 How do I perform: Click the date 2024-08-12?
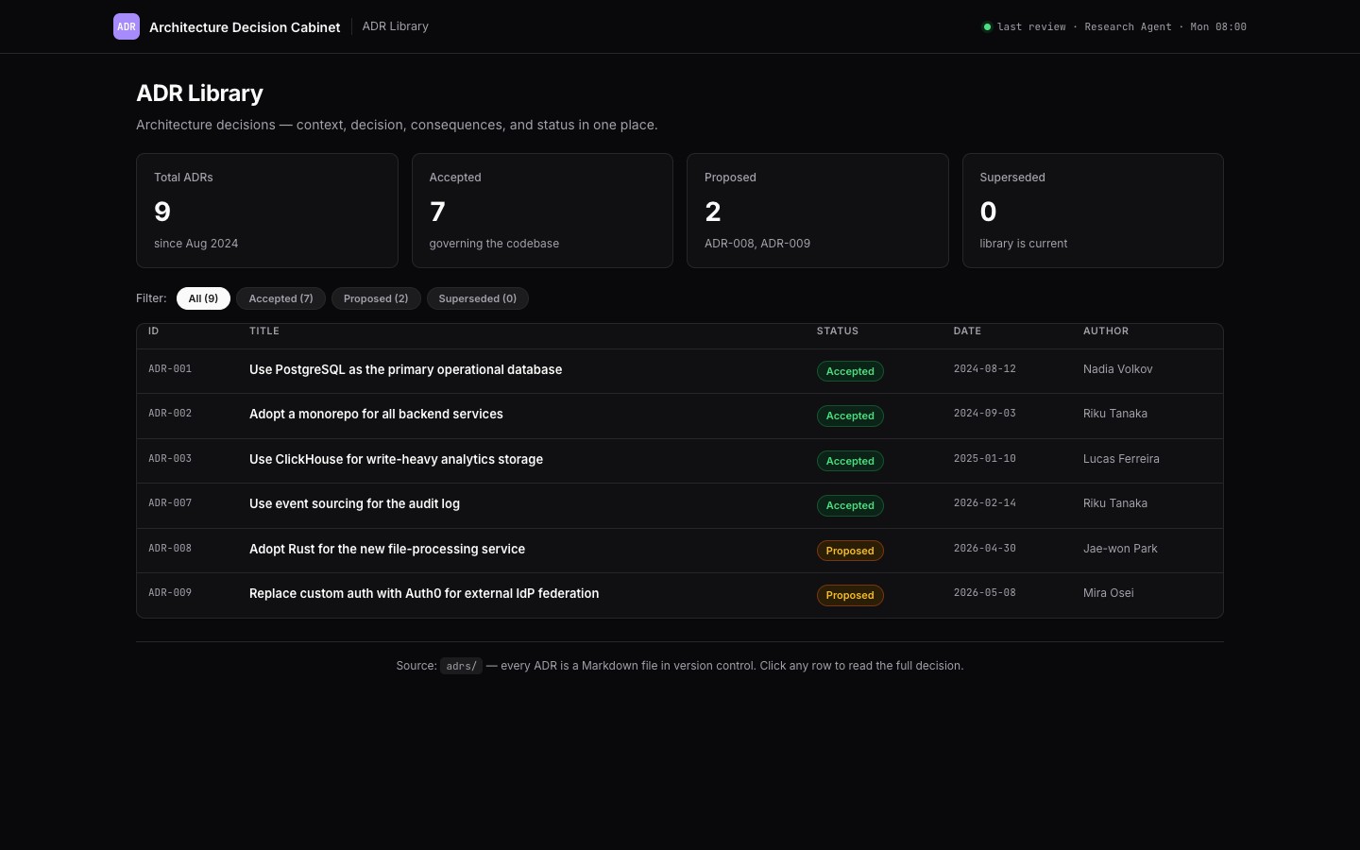[x=985, y=369]
